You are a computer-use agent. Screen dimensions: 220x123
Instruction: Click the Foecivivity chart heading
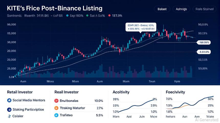tap(175, 92)
